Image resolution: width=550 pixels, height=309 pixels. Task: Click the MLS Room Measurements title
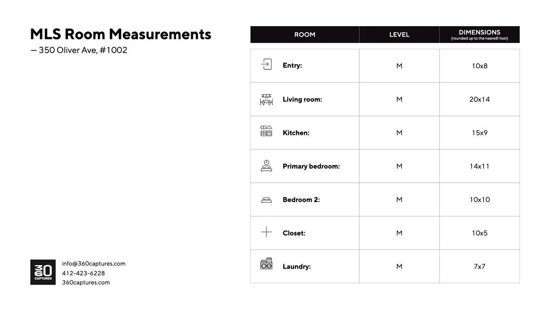(x=121, y=34)
